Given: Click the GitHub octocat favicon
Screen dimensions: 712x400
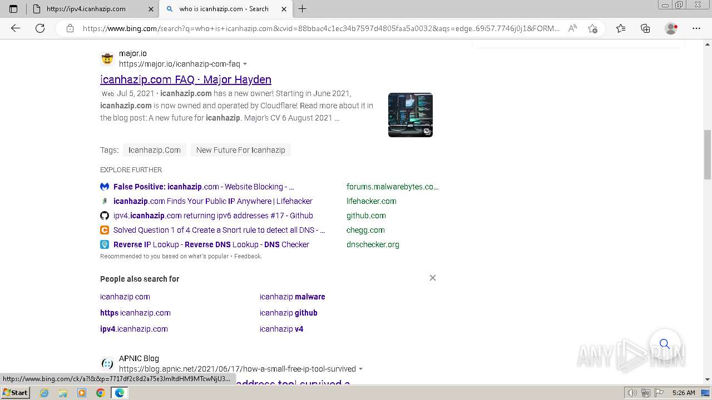Looking at the screenshot, I should coord(105,216).
